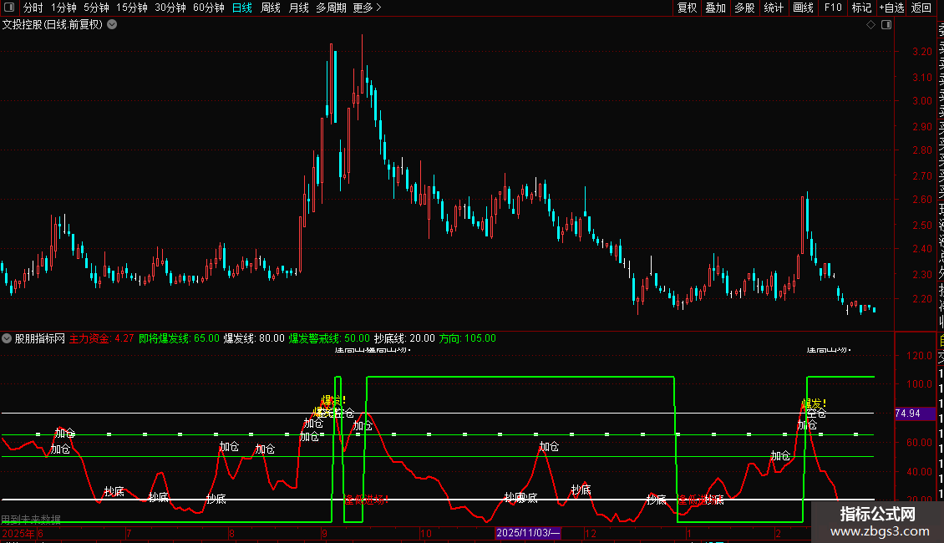Click the 2025/11/03/一 date marker
Image resolution: width=944 pixels, height=543 pixels.
tap(528, 533)
